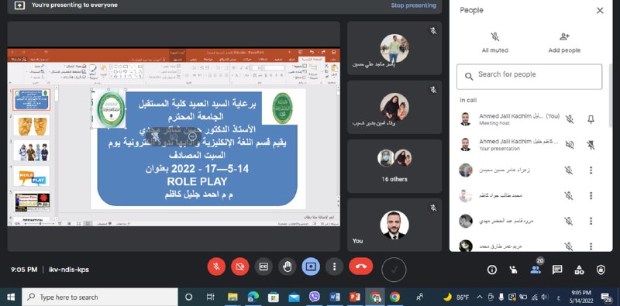Mute icon for زهراء عامر حسين participant
The height and width of the screenshot is (306, 620).
569,170
